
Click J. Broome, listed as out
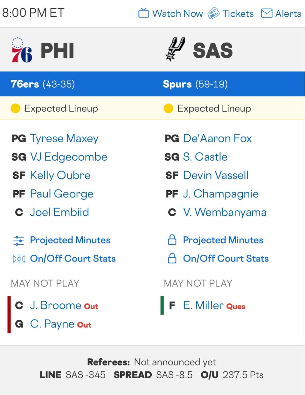[56, 306]
